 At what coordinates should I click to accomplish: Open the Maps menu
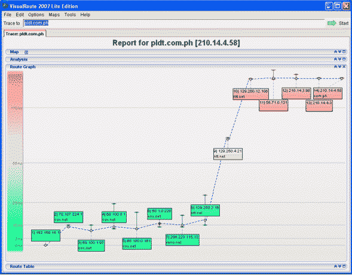[54, 14]
